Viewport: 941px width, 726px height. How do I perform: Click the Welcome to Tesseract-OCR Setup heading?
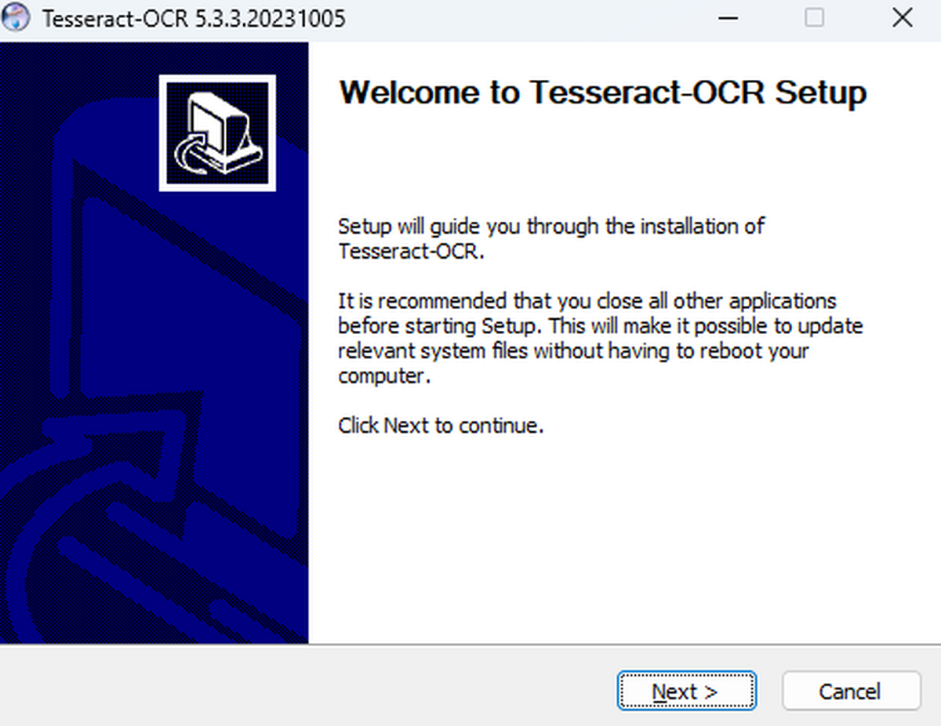[602, 93]
